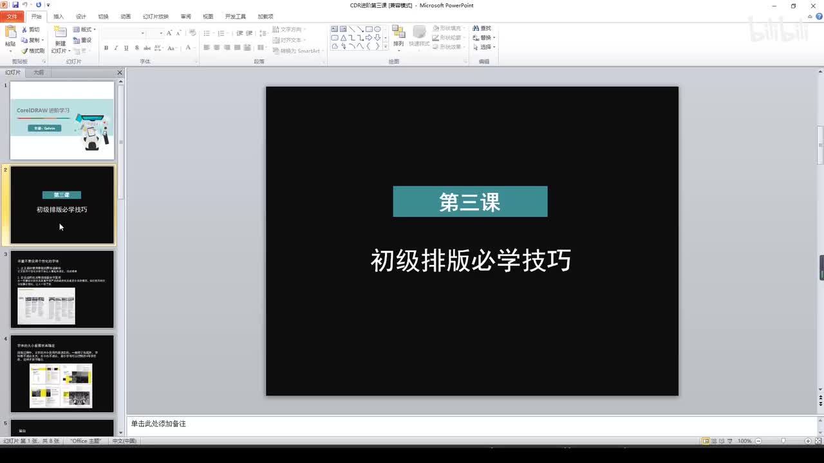
Task: Select slide 3 thumbnail in pane
Action: click(62, 289)
